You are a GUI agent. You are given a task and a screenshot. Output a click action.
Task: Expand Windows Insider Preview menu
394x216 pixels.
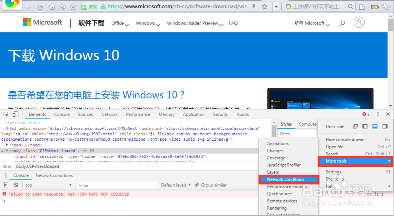tap(195, 23)
